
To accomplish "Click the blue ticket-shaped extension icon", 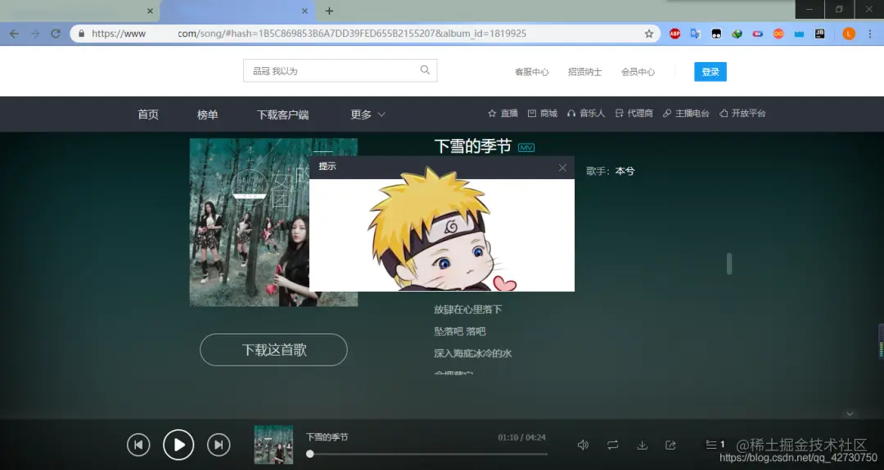I will pos(799,34).
